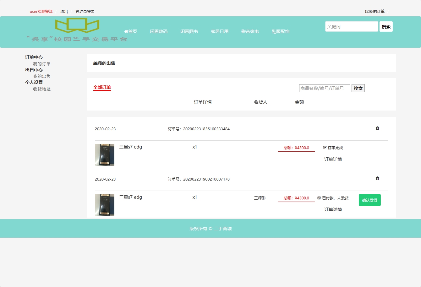Click the user欢迎登陆 link
Viewport: 421px width, 287px height.
click(41, 12)
